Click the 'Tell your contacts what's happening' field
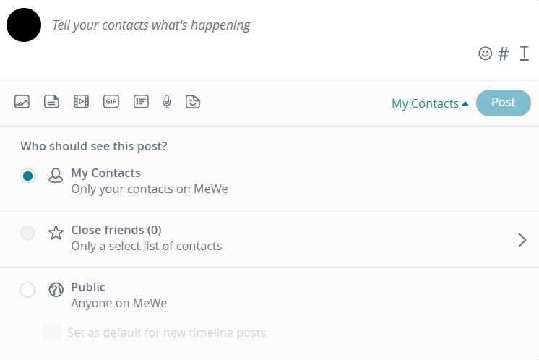Image resolution: width=539 pixels, height=360 pixels. pos(217,25)
